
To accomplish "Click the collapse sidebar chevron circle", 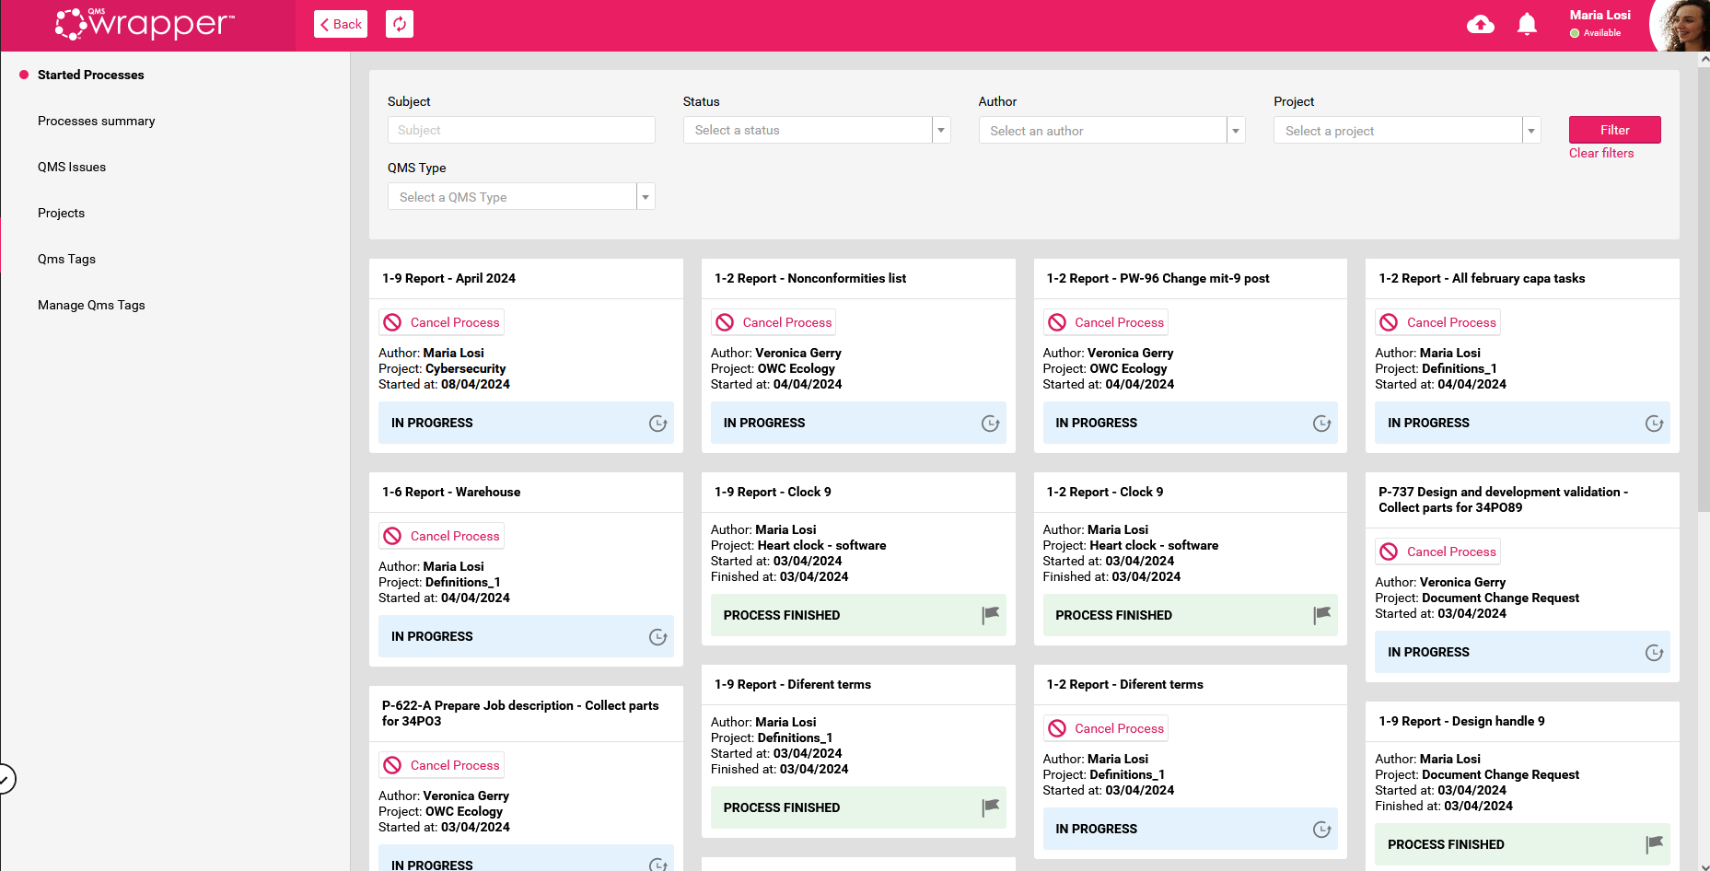I will click(x=6, y=779).
